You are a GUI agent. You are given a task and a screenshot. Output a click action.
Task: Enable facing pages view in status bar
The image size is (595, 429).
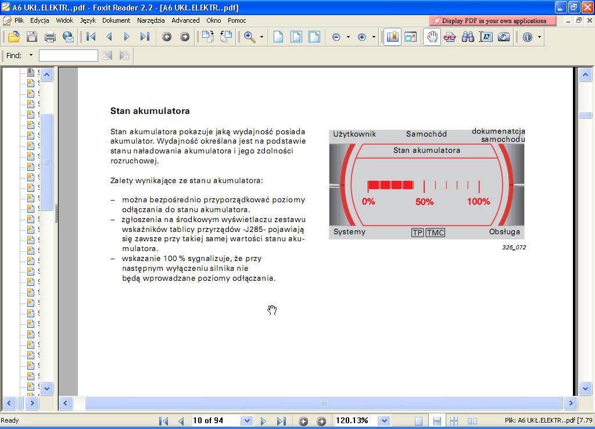pyautogui.click(x=472, y=421)
